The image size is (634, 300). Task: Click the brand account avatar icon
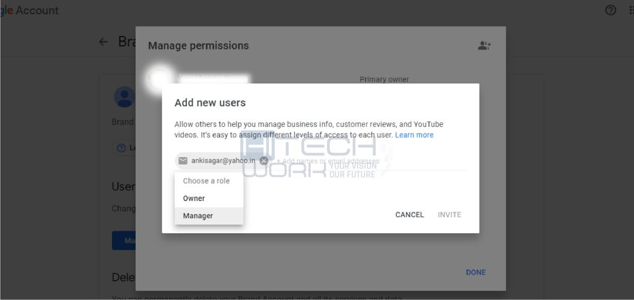(x=124, y=97)
